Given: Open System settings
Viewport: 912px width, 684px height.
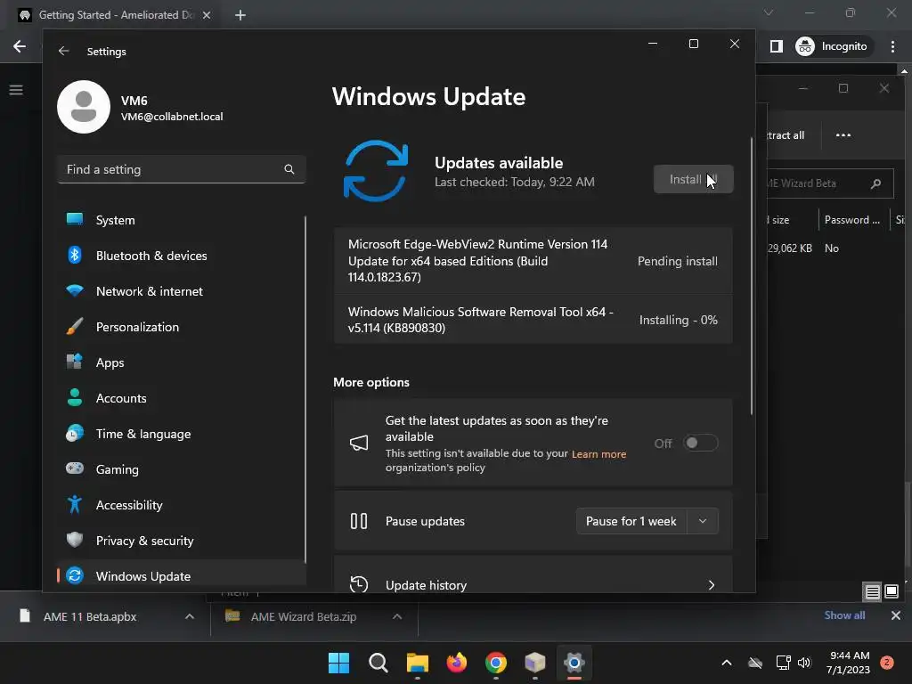Looking at the screenshot, I should tap(180, 220).
